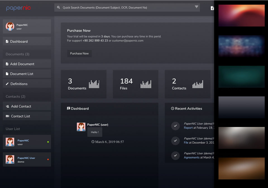
Task: Select PaperNIC User demo in User List
Action: point(27,159)
